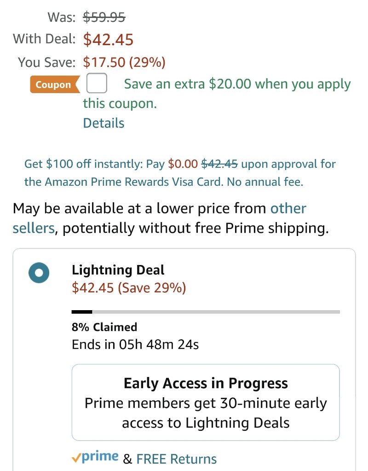This screenshot has height=471, width=368.
Task: Click the You Save $17.50 (29%) amount
Action: tap(124, 62)
